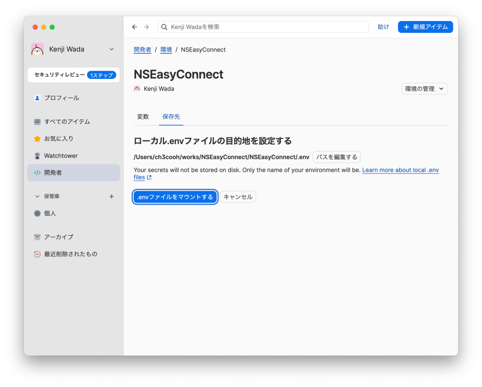This screenshot has width=482, height=387.
Task: Select the 保存先 tab
Action: pos(171,117)
